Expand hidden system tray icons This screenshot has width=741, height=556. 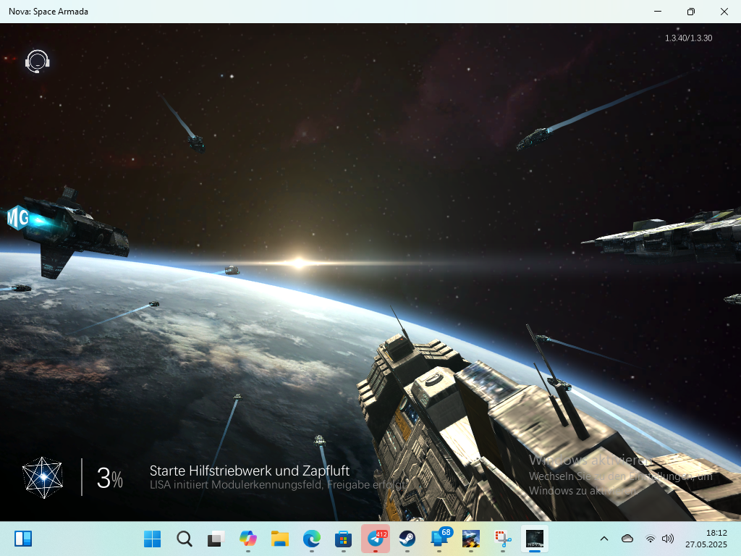[x=604, y=539]
